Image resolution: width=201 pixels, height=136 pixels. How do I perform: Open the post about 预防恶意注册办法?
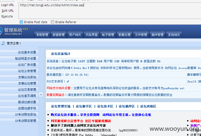(x=83, y=130)
